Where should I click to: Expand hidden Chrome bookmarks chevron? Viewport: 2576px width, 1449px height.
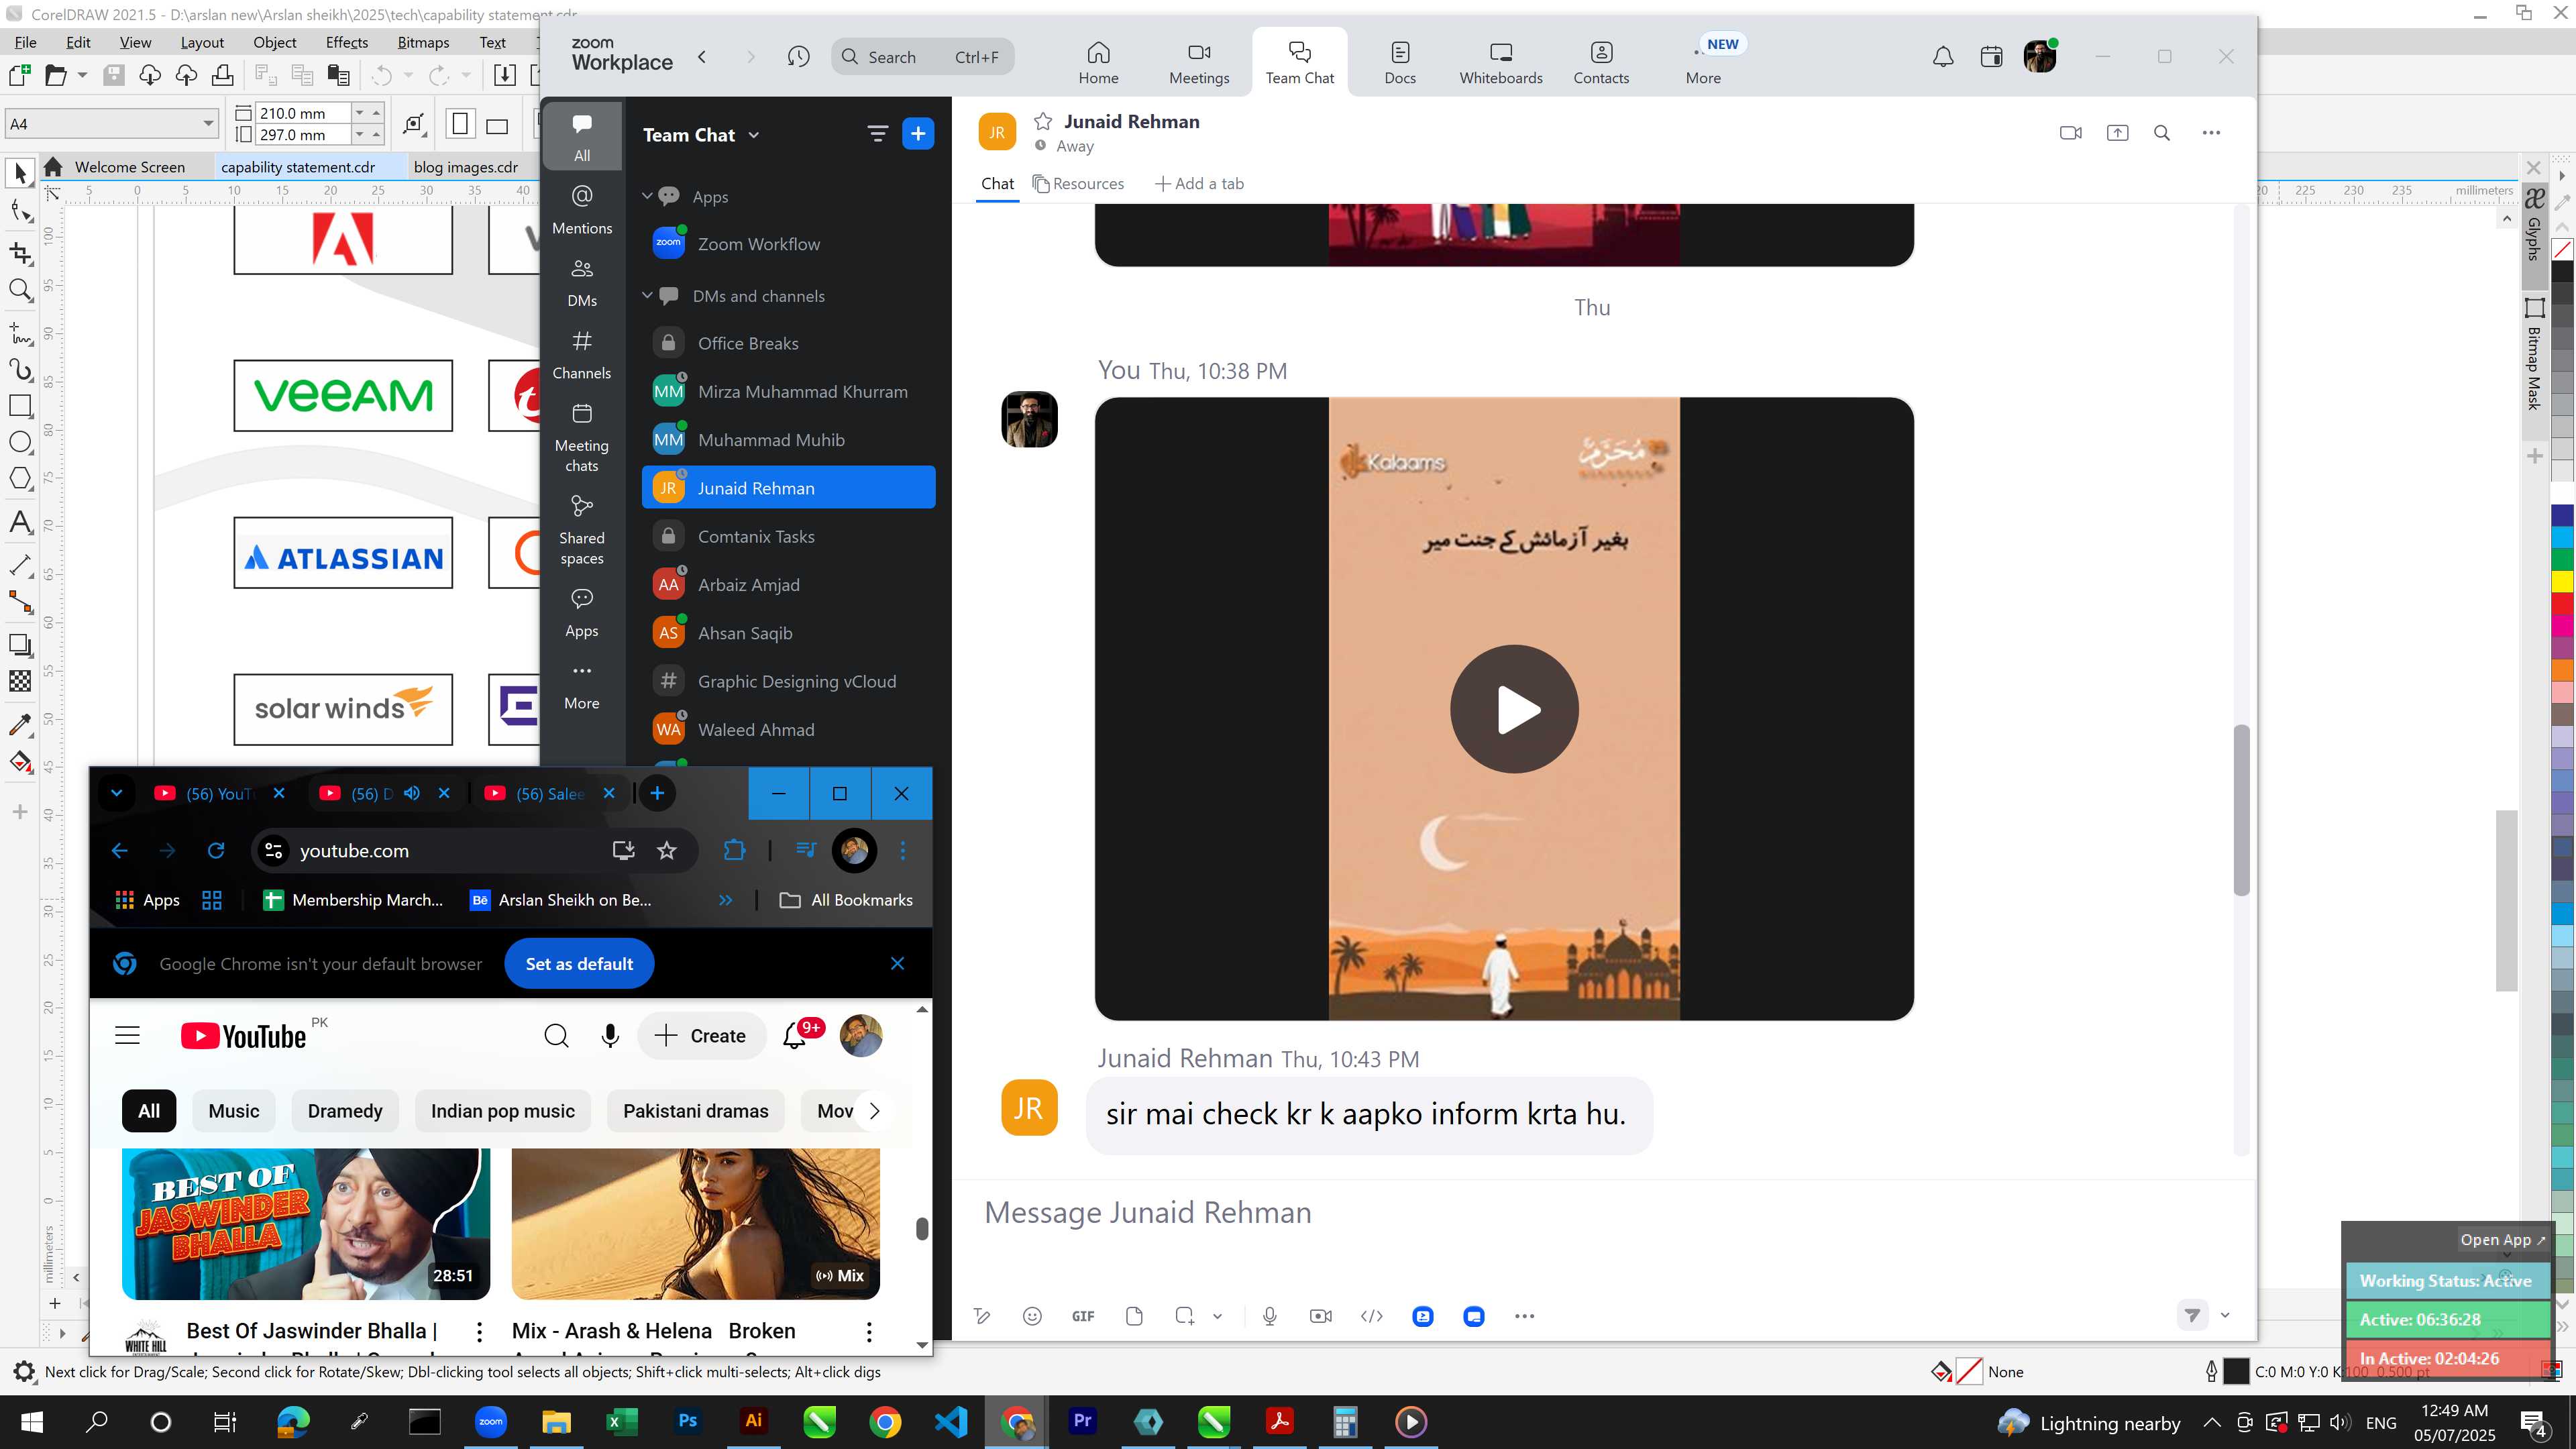pos(725,900)
